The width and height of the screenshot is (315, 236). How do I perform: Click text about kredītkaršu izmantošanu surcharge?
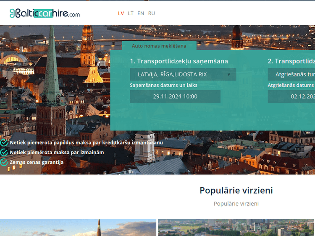[87, 143]
